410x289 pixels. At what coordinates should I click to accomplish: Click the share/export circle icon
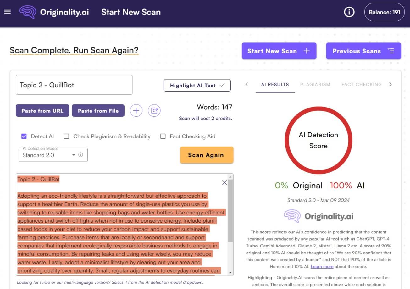[154, 111]
